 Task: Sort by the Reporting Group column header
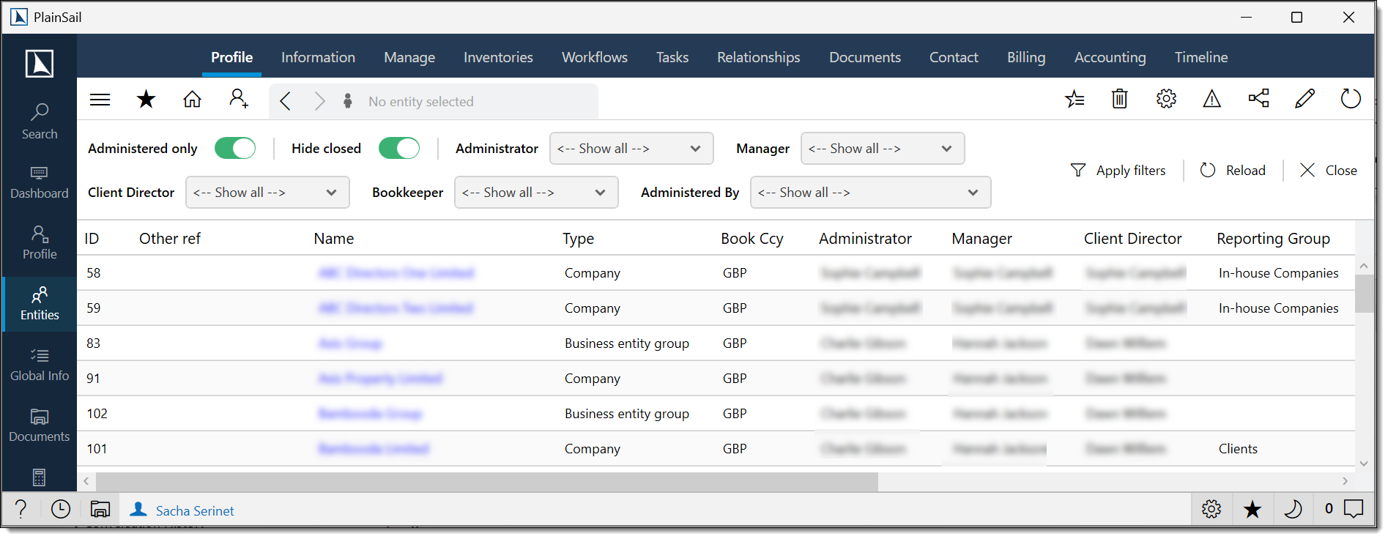pos(1273,239)
